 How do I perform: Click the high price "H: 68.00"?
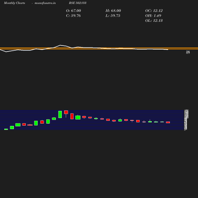[113, 11]
